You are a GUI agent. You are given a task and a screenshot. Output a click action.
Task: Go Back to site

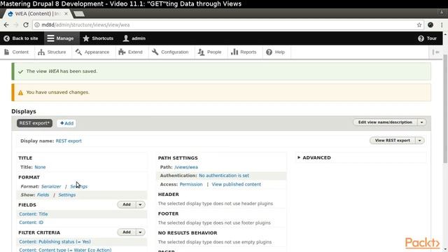(x=21, y=38)
